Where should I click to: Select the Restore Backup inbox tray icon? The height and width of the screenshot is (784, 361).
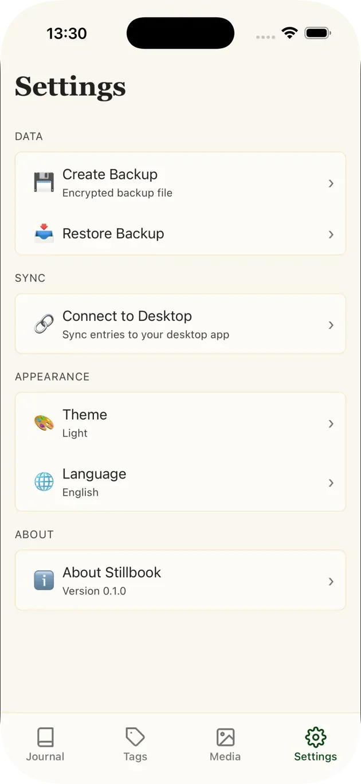(44, 234)
